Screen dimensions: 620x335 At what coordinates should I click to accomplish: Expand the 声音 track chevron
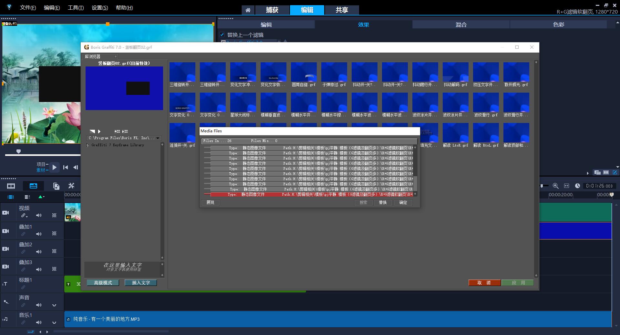point(54,305)
